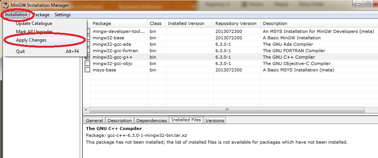This screenshot has width=378, height=158.
Task: Sort by Installed Version column header
Action: [x=189, y=23]
